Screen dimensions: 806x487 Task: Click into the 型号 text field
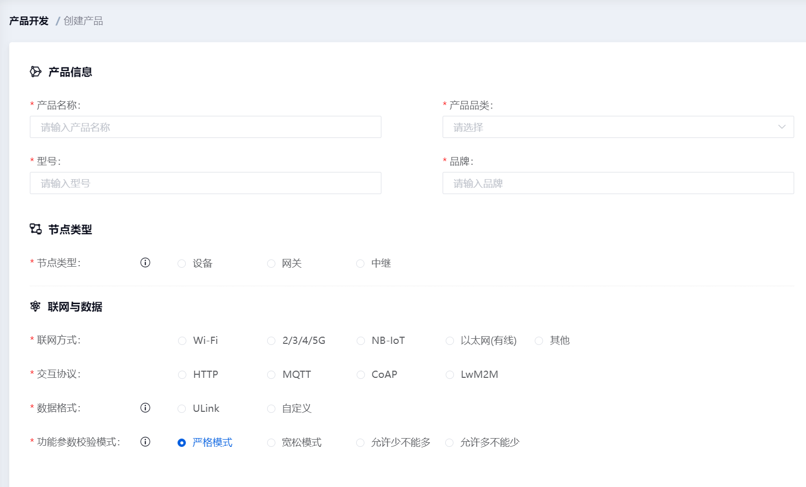tap(205, 183)
